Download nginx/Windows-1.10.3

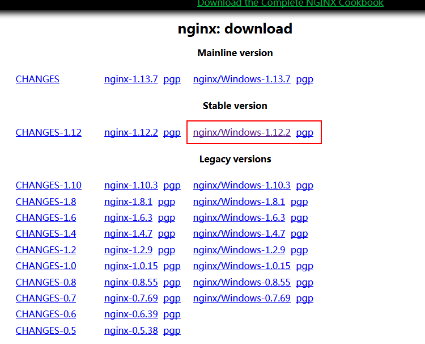click(242, 185)
